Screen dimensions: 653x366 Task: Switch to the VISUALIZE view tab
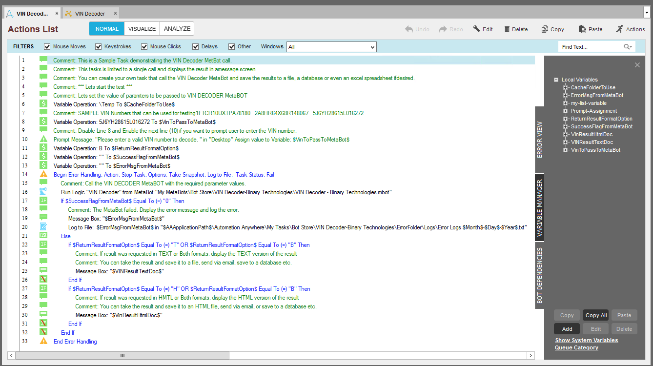142,29
